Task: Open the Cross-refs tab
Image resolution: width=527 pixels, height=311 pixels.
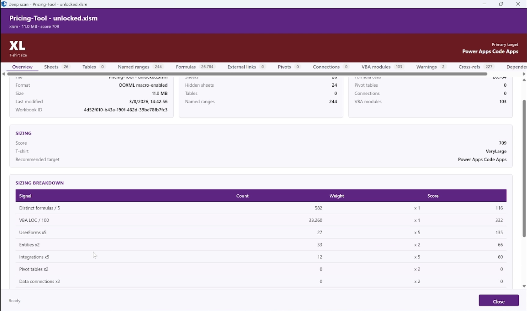Action: point(476,67)
